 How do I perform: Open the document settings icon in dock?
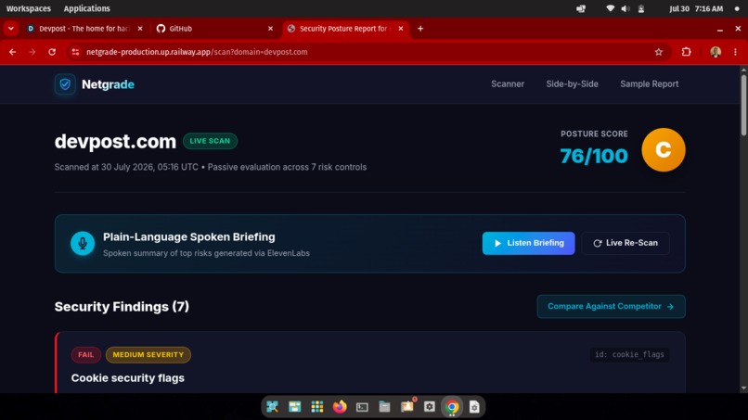(474, 407)
